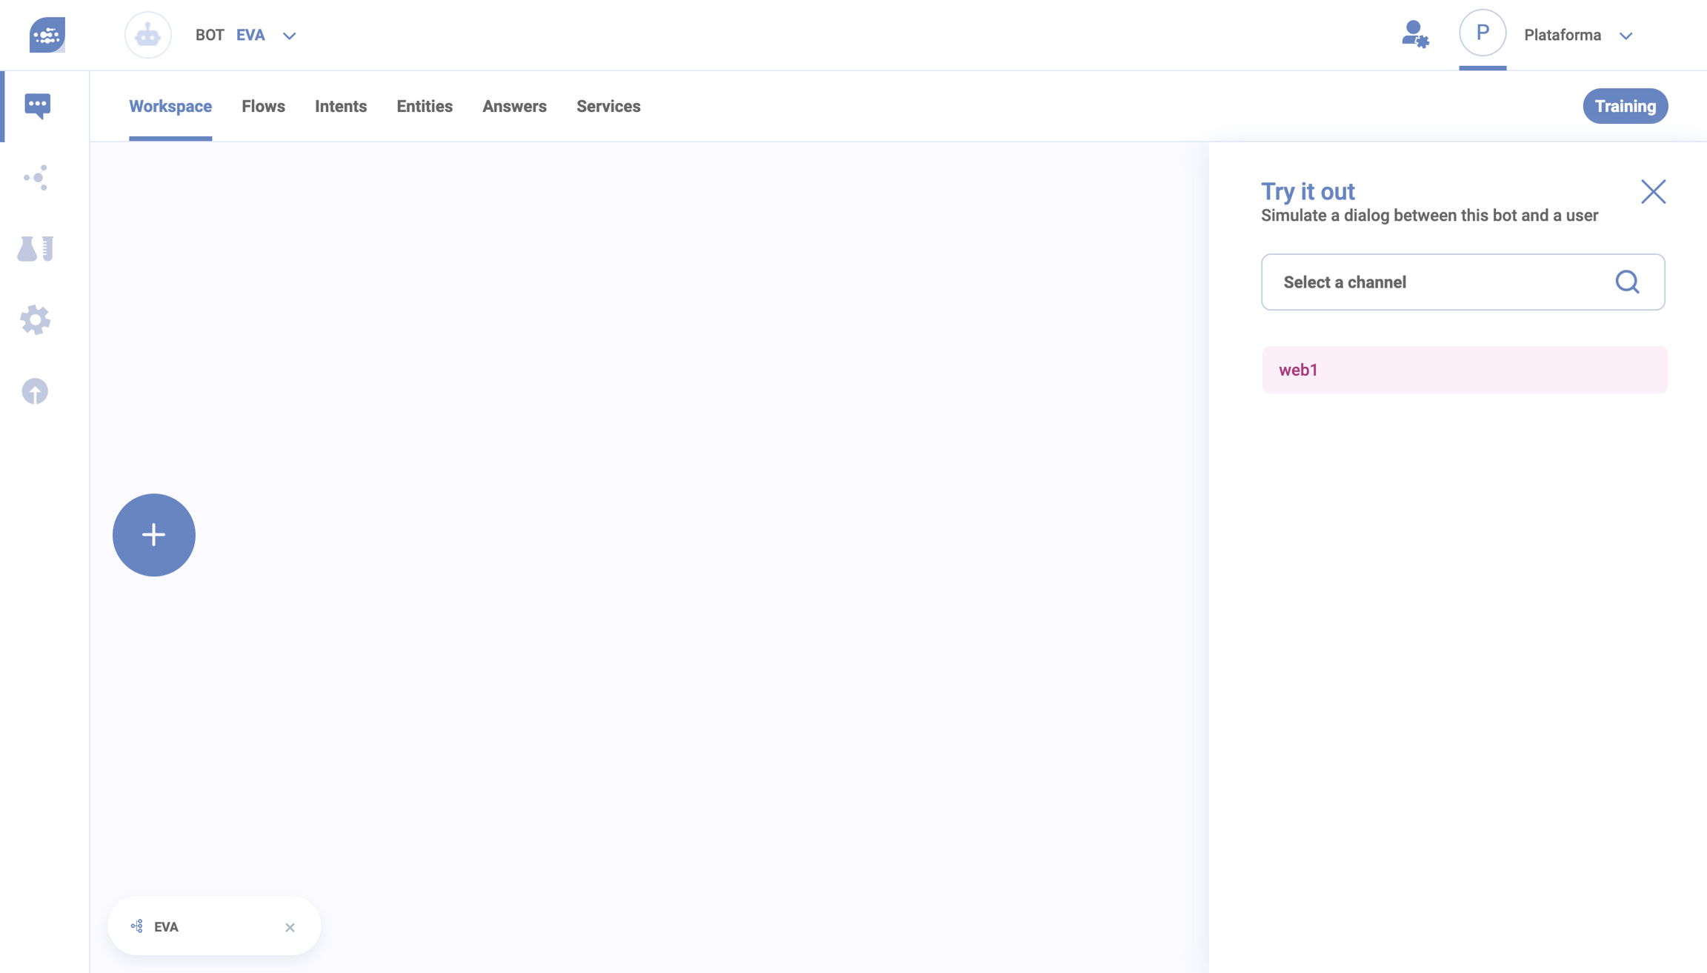Switch to the Intents tab
The height and width of the screenshot is (973, 1707).
coord(340,106)
